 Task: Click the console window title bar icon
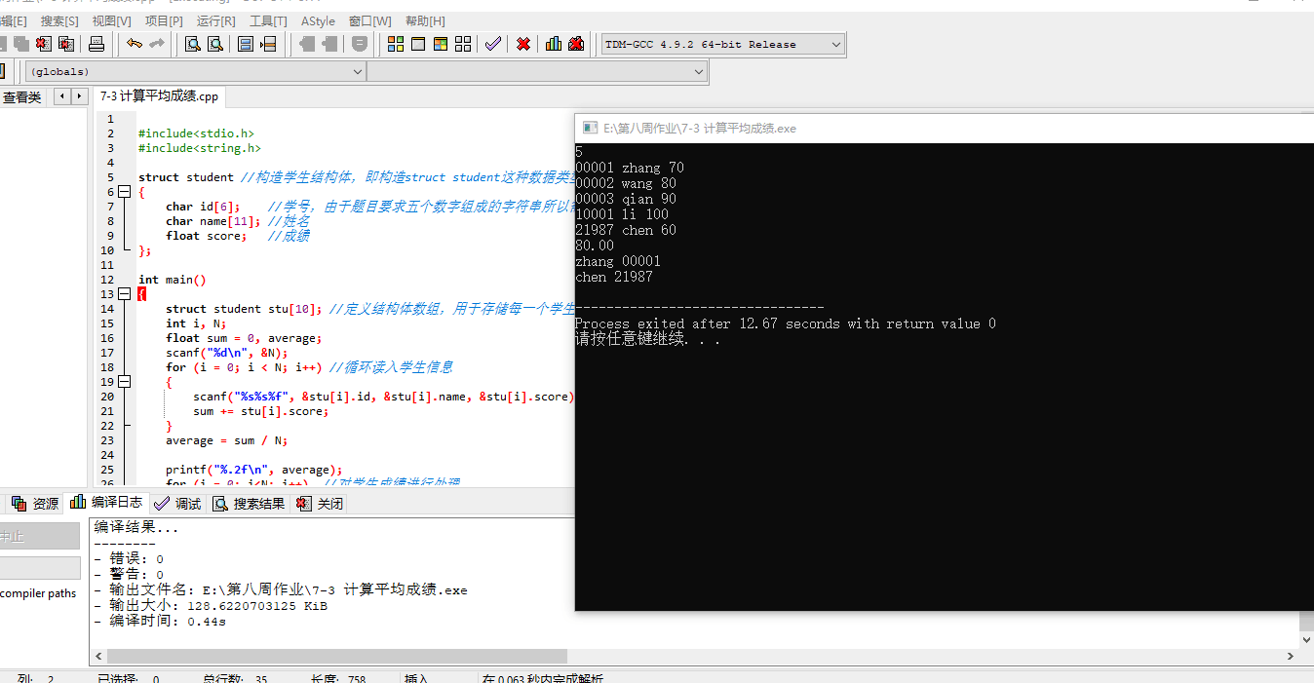[x=589, y=128]
